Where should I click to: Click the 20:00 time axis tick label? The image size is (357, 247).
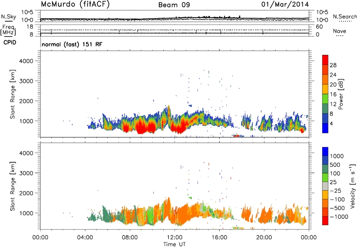click(264, 238)
